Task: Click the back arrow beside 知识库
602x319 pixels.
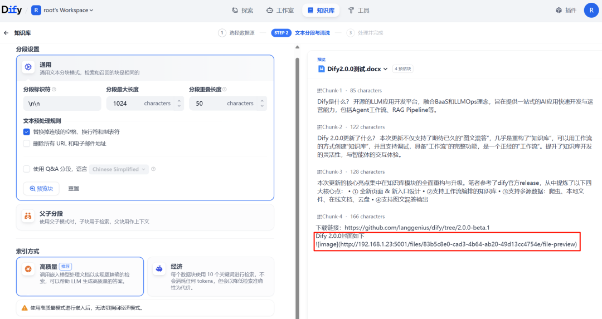Action: [x=6, y=33]
